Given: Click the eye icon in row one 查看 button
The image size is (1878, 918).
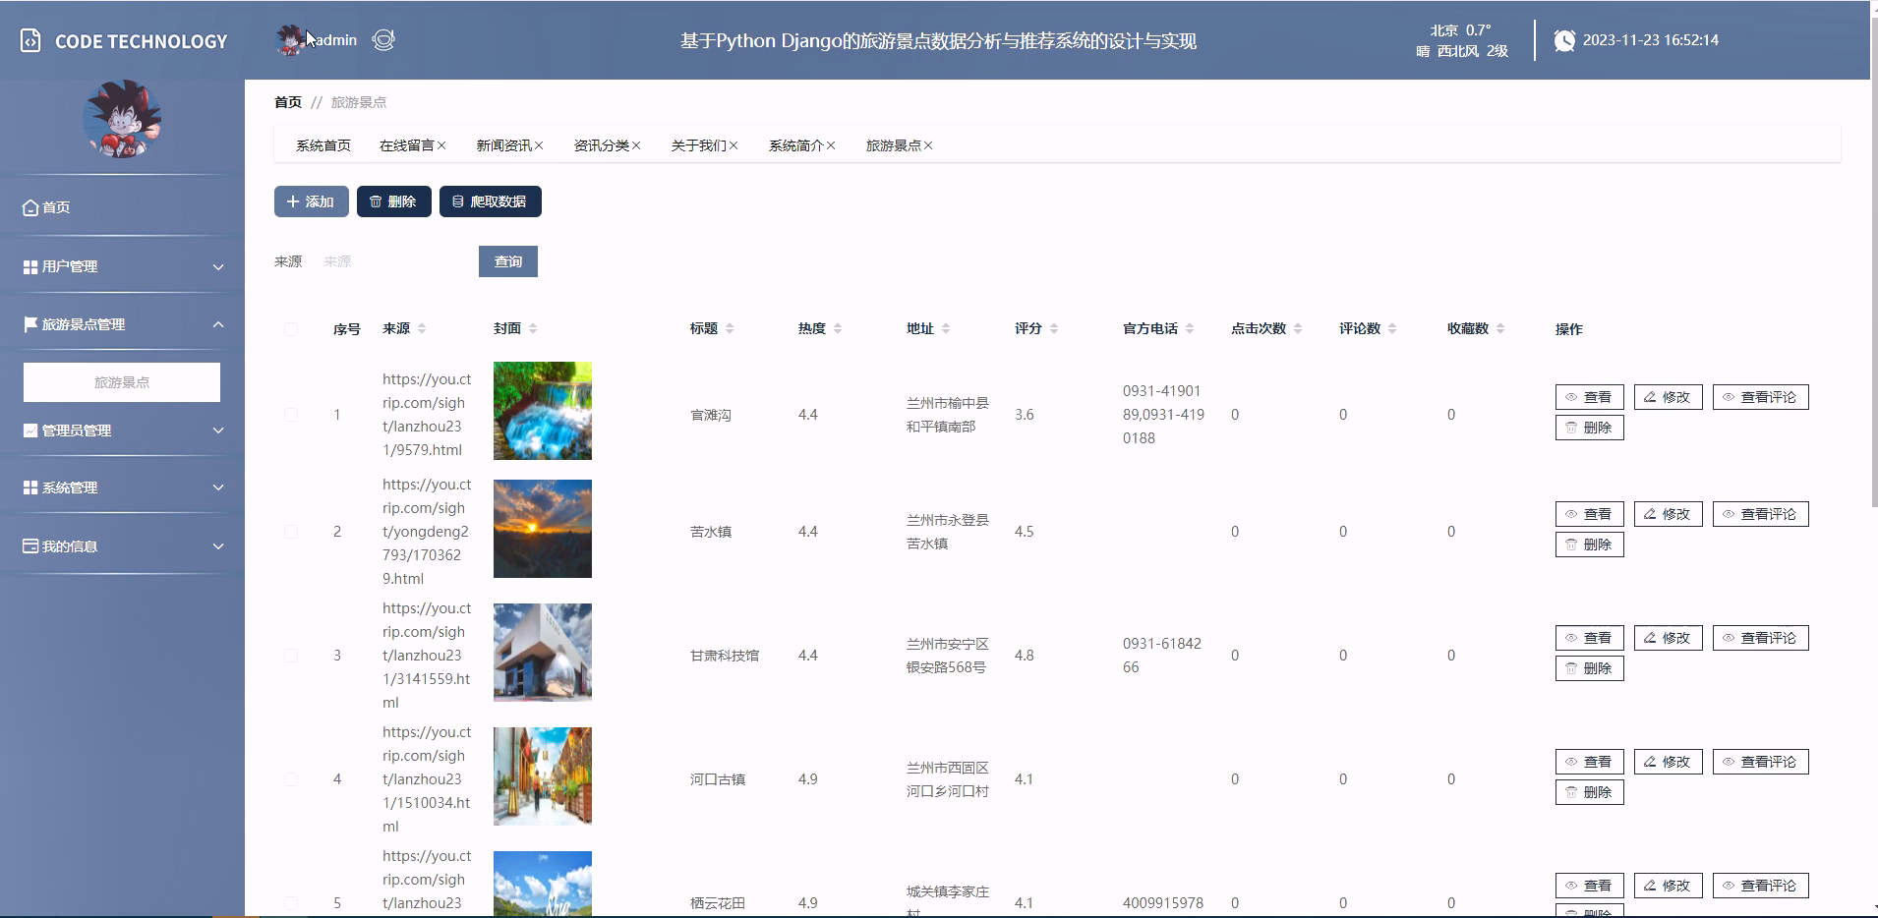Looking at the screenshot, I should click(x=1572, y=397).
